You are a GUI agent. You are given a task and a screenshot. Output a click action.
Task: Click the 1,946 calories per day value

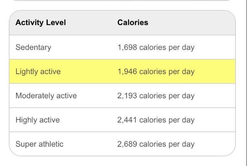(x=156, y=71)
